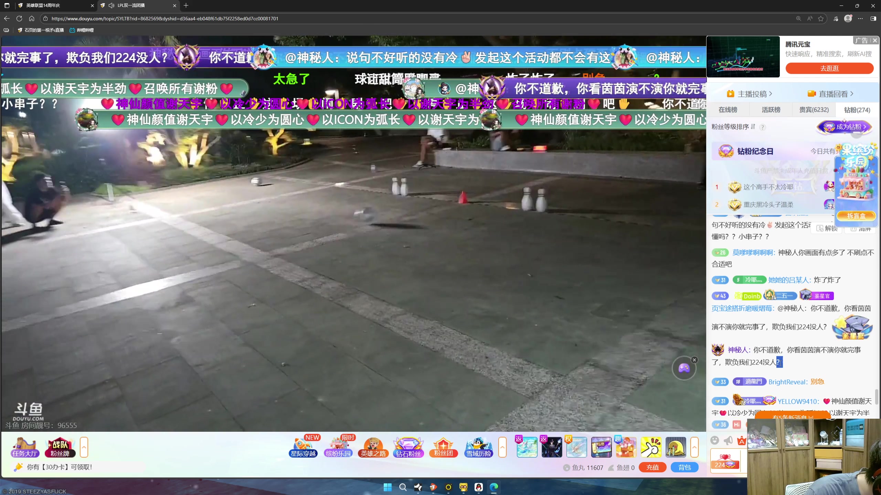This screenshot has width=881, height=495.
Task: Close the floating gamepad widget
Action: tap(694, 360)
